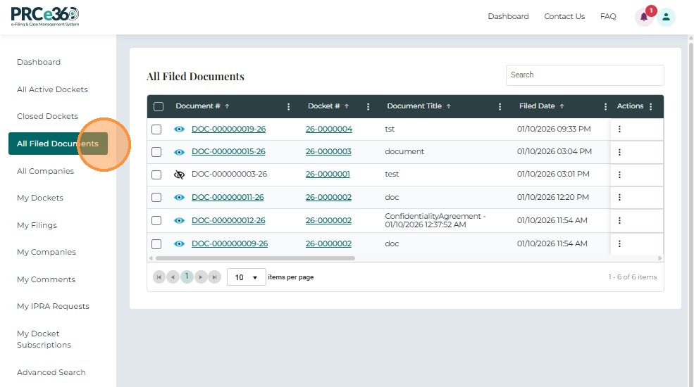Open the user profile avatar icon
This screenshot has height=387, width=694.
pos(666,17)
